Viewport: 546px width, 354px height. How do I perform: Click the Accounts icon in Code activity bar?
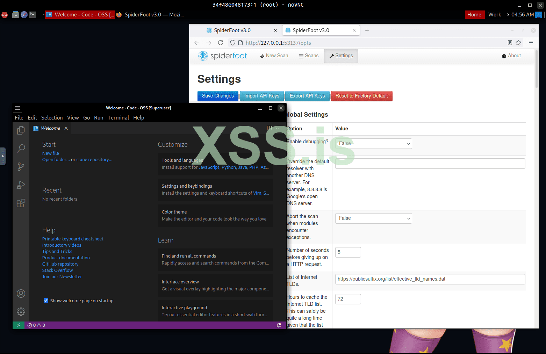coord(21,294)
